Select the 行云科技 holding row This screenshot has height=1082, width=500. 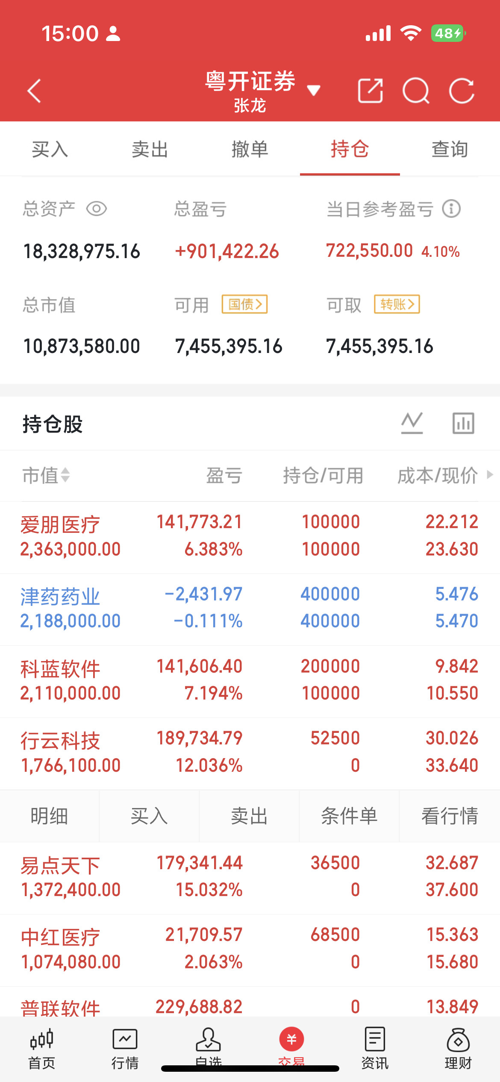(250, 753)
